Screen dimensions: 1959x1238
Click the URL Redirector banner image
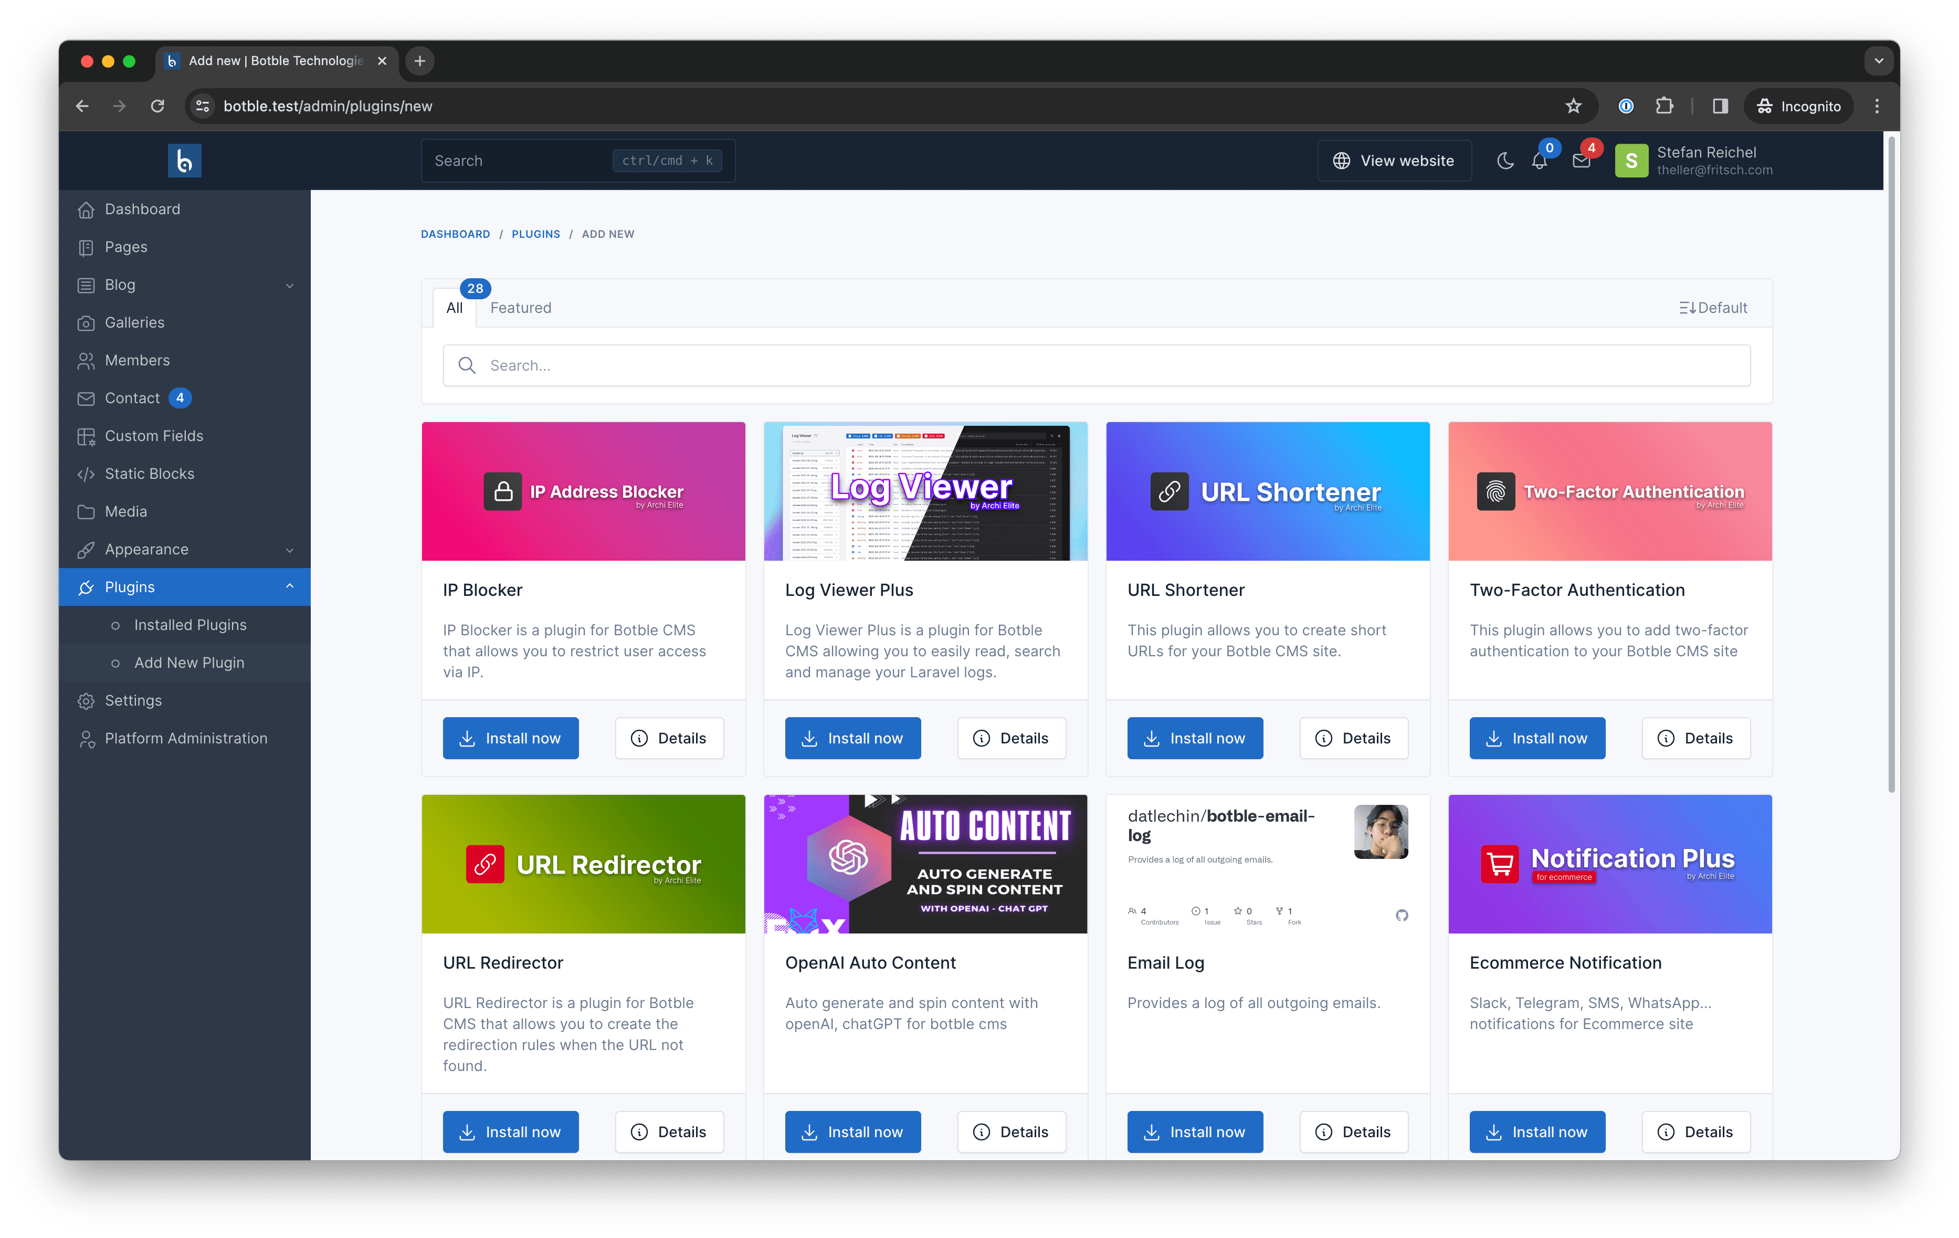[583, 864]
